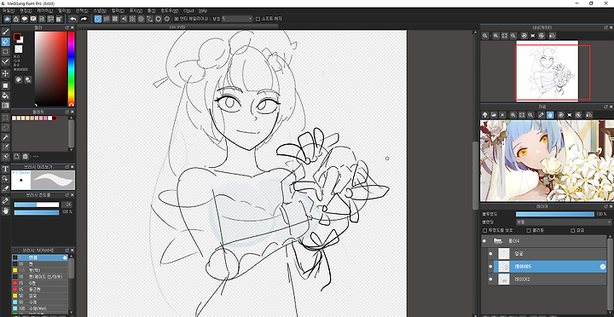Select the Move tool with cross arrows
The image size is (614, 317).
coord(5,73)
